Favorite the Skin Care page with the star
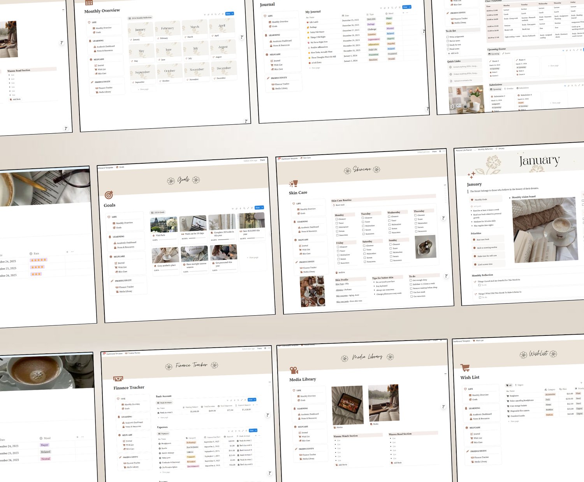Screen dimensions: 584x482 pyautogui.click(x=440, y=151)
